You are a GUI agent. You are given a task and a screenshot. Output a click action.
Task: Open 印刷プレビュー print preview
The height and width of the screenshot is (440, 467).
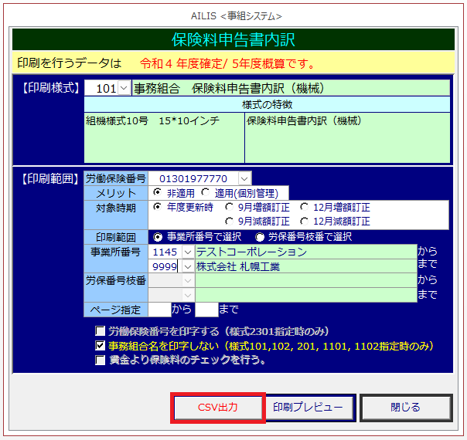(312, 407)
